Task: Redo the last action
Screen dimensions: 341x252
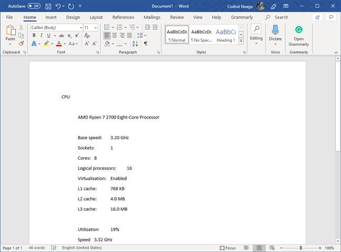Action: click(71, 6)
